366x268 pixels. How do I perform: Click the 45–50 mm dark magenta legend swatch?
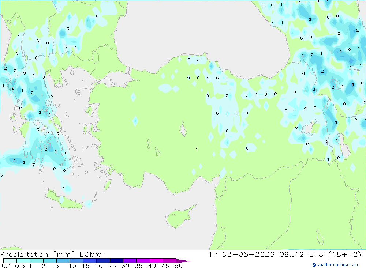(x=169, y=261)
